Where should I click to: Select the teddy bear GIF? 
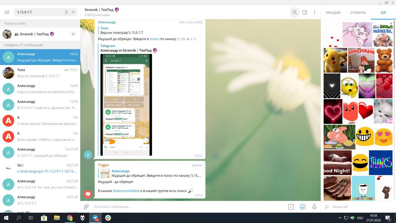click(384, 60)
